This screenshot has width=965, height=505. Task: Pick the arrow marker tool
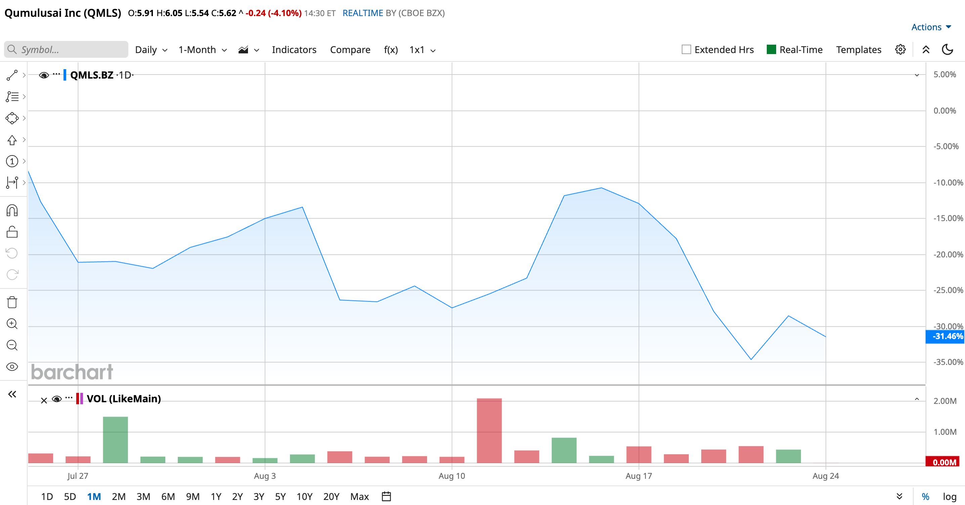click(12, 140)
